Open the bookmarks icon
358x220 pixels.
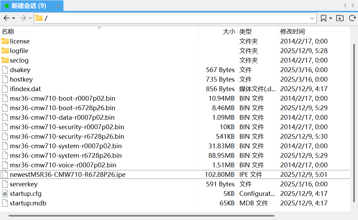pyautogui.click(x=324, y=18)
